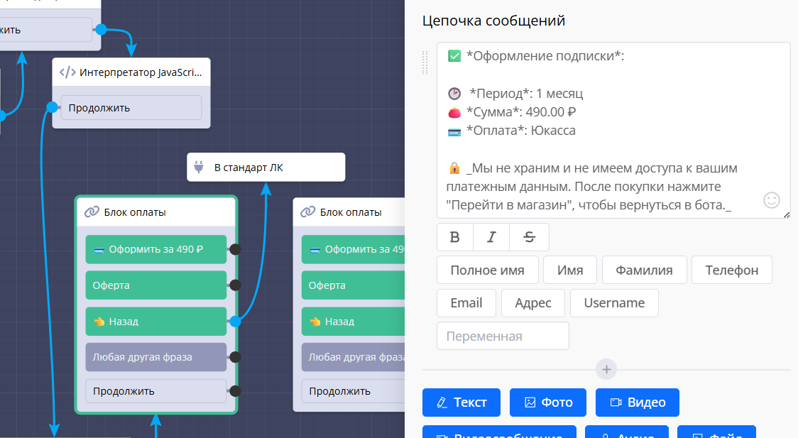Viewport: 798px width, 438px height.
Task: Click the link icon on the selected Блок оплаты
Action: 92,212
